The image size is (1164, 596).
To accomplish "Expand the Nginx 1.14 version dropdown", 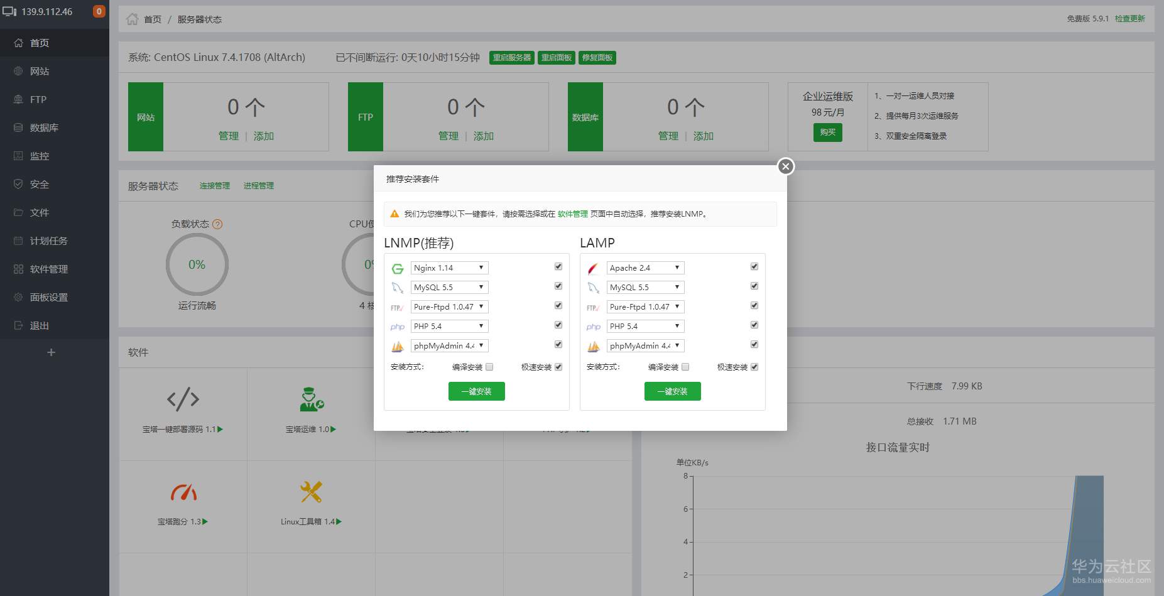I will pyautogui.click(x=450, y=268).
